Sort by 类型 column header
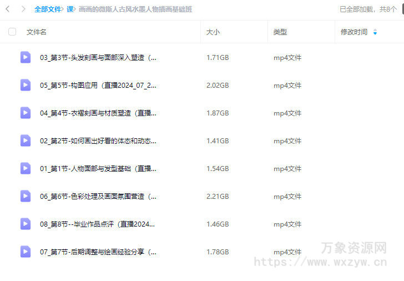The image size is (404, 281). click(x=280, y=32)
